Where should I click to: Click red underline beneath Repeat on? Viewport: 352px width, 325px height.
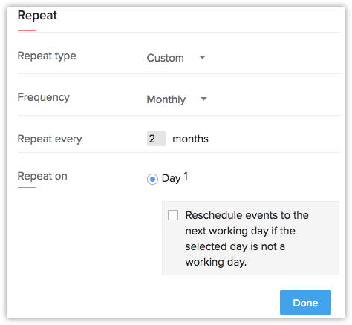point(27,188)
